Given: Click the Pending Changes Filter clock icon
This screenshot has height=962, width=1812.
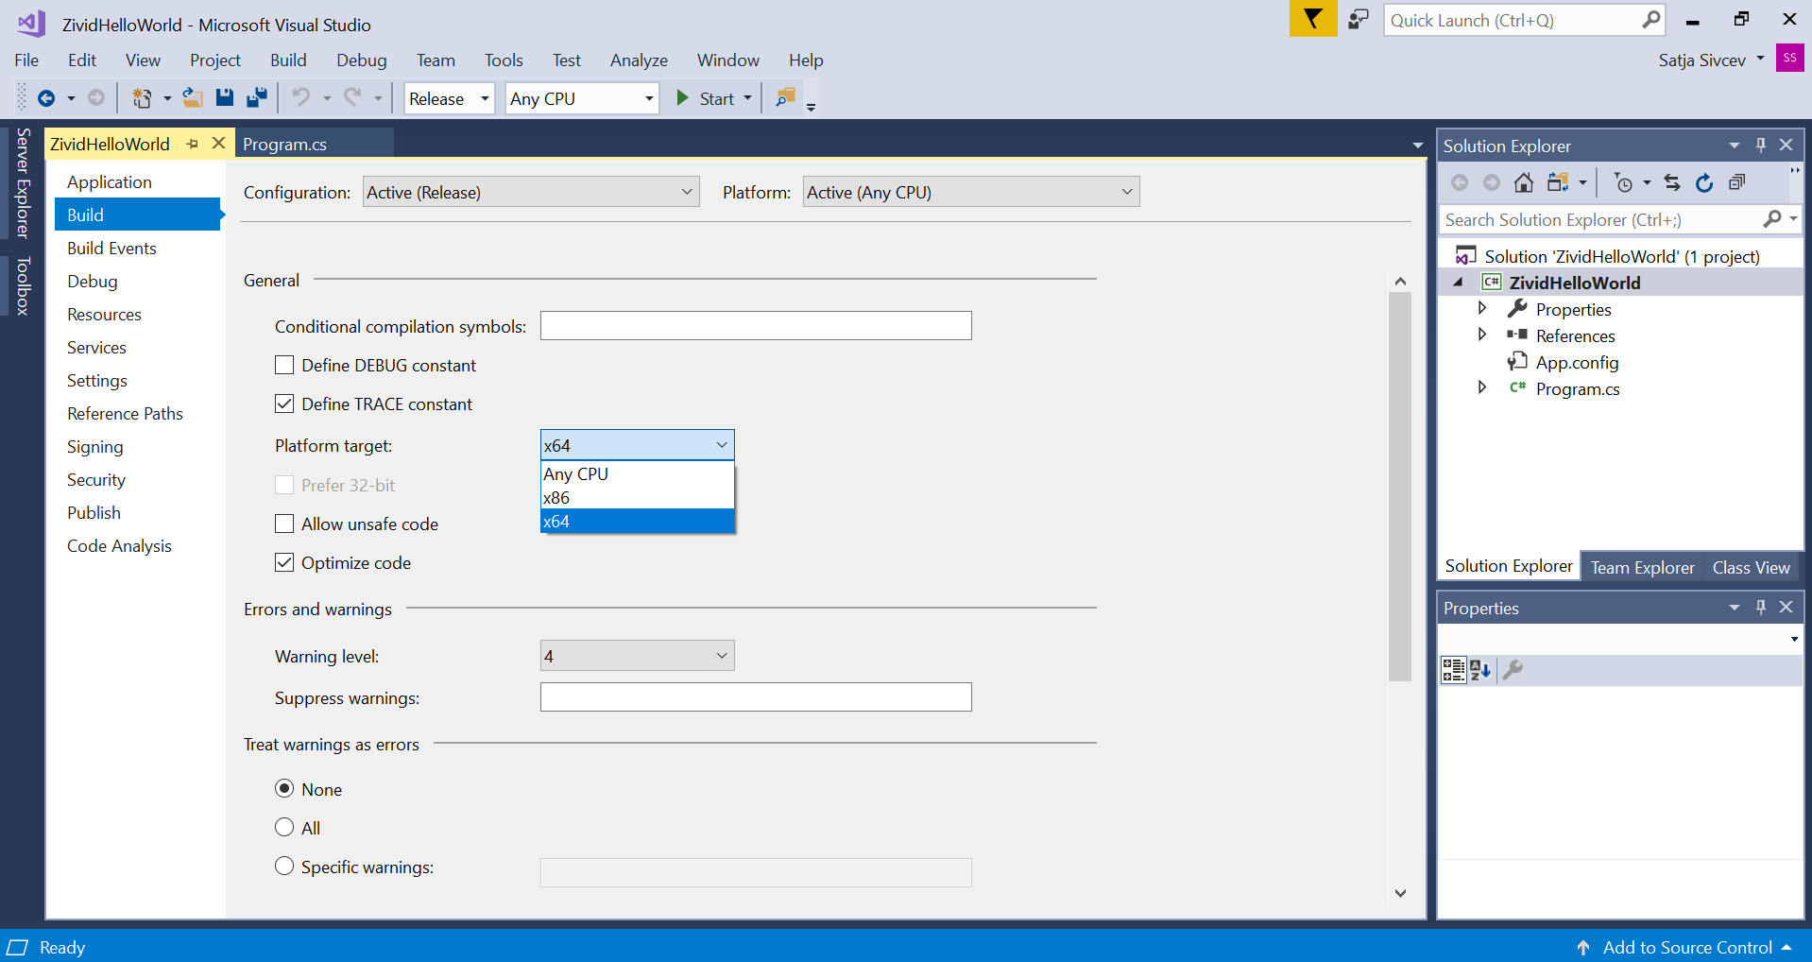Looking at the screenshot, I should click(x=1623, y=182).
